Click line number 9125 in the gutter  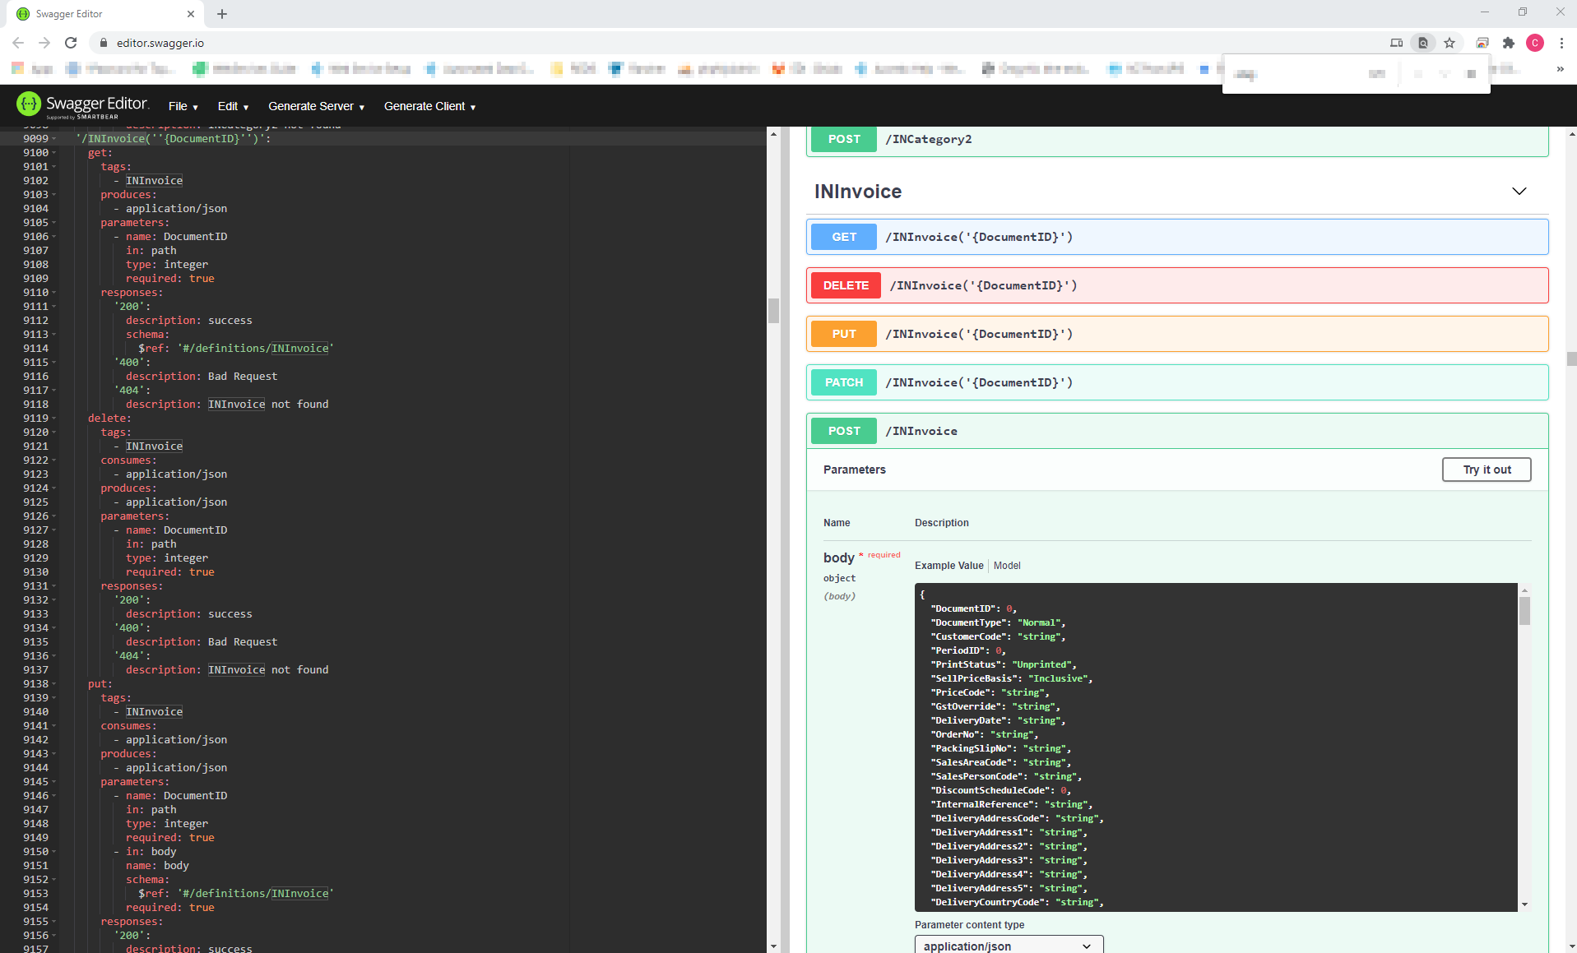pos(35,502)
